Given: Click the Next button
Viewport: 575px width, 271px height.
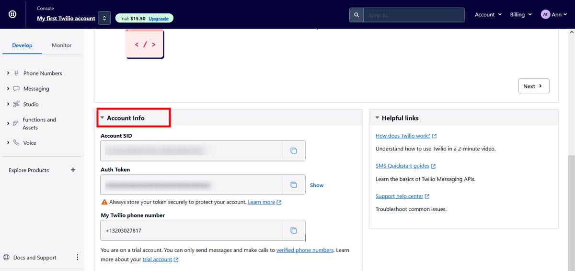Looking at the screenshot, I should pyautogui.click(x=533, y=86).
